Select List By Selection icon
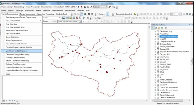The height and width of the screenshot is (105, 194). (162, 28)
